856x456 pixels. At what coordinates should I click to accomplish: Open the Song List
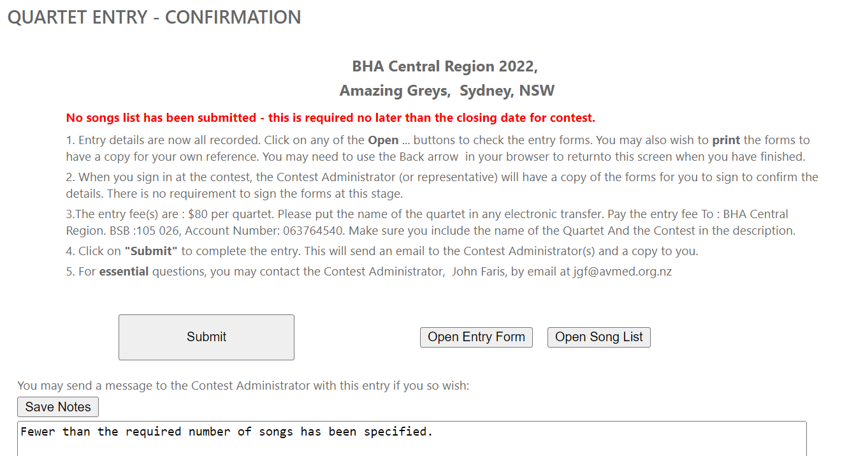pos(598,337)
